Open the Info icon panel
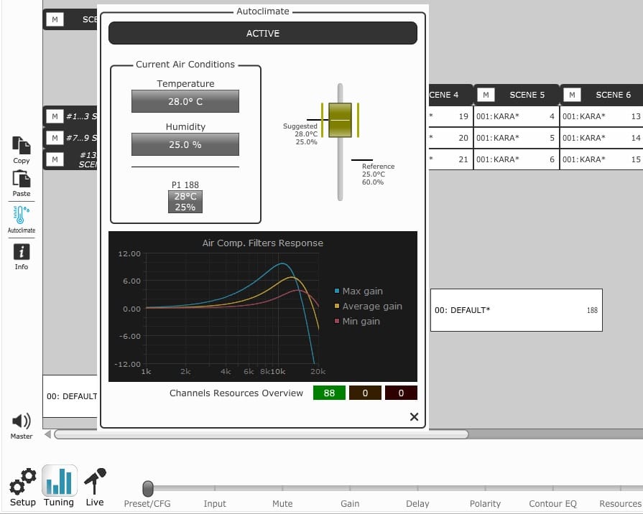Viewport: 643px width, 514px height. pyautogui.click(x=22, y=252)
